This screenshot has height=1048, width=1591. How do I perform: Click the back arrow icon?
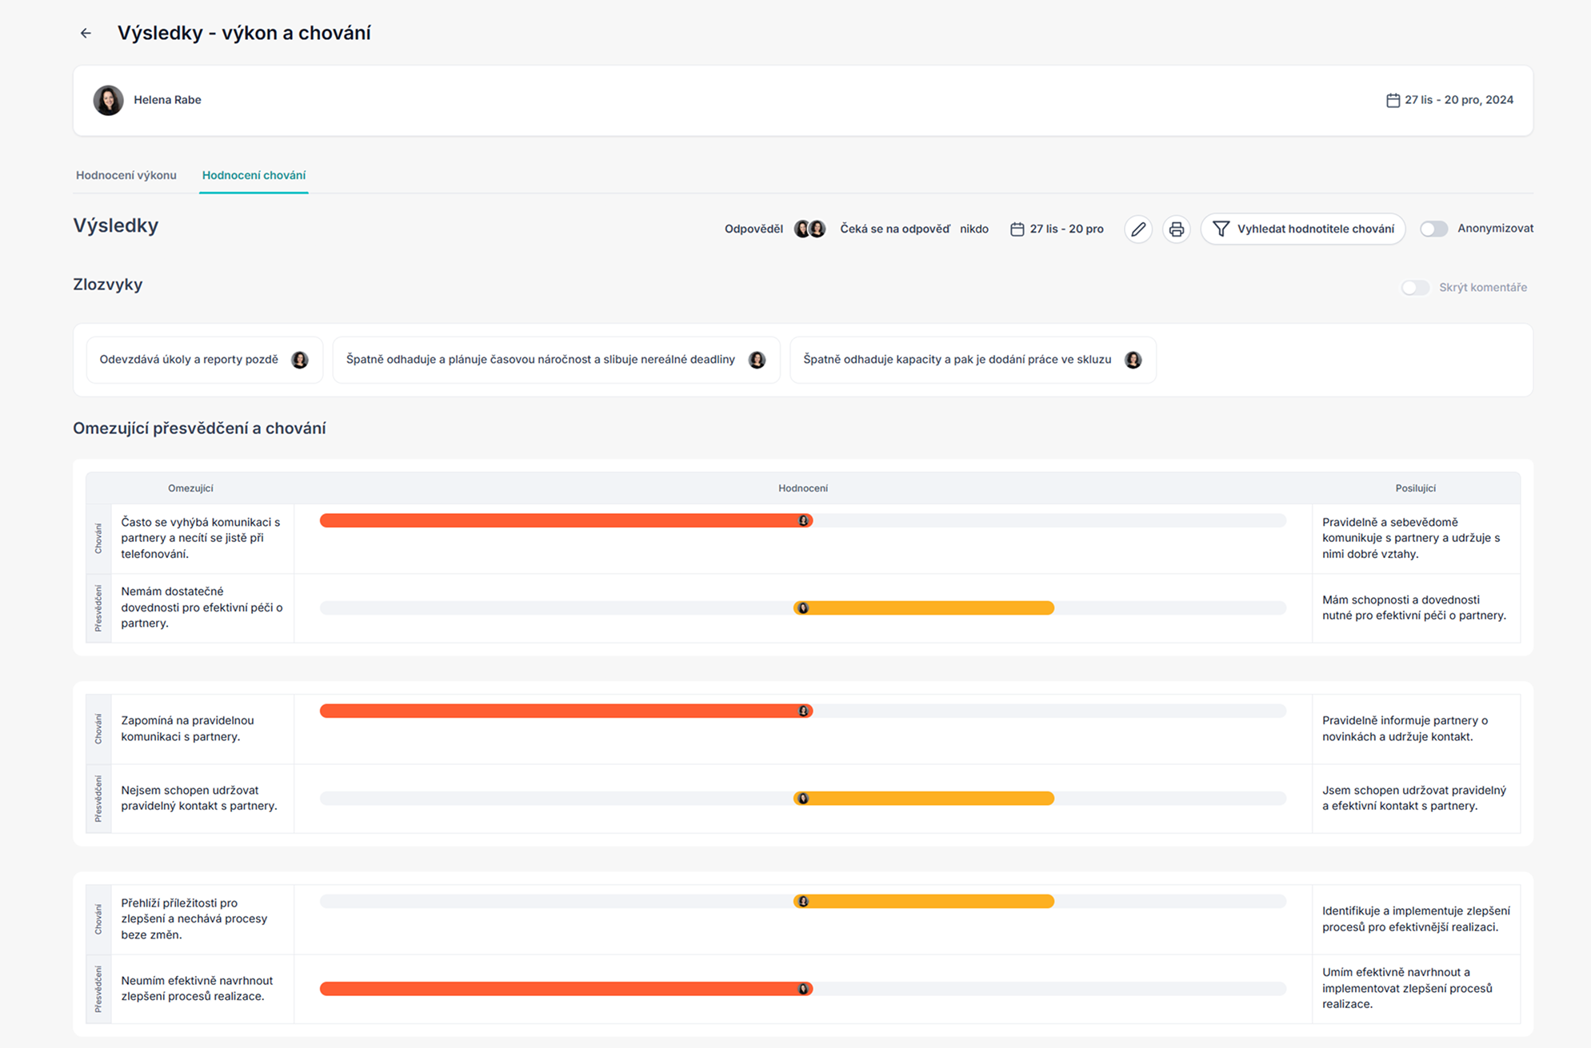[86, 34]
